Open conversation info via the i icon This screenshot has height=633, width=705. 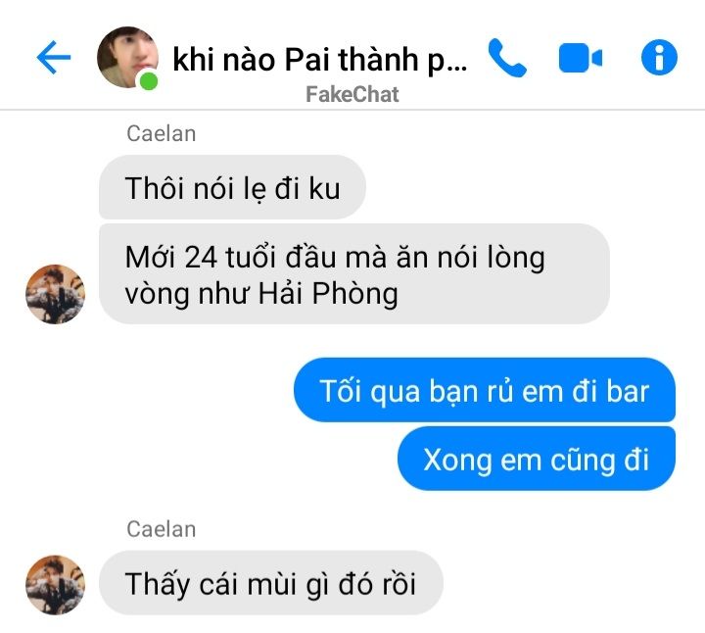click(659, 57)
